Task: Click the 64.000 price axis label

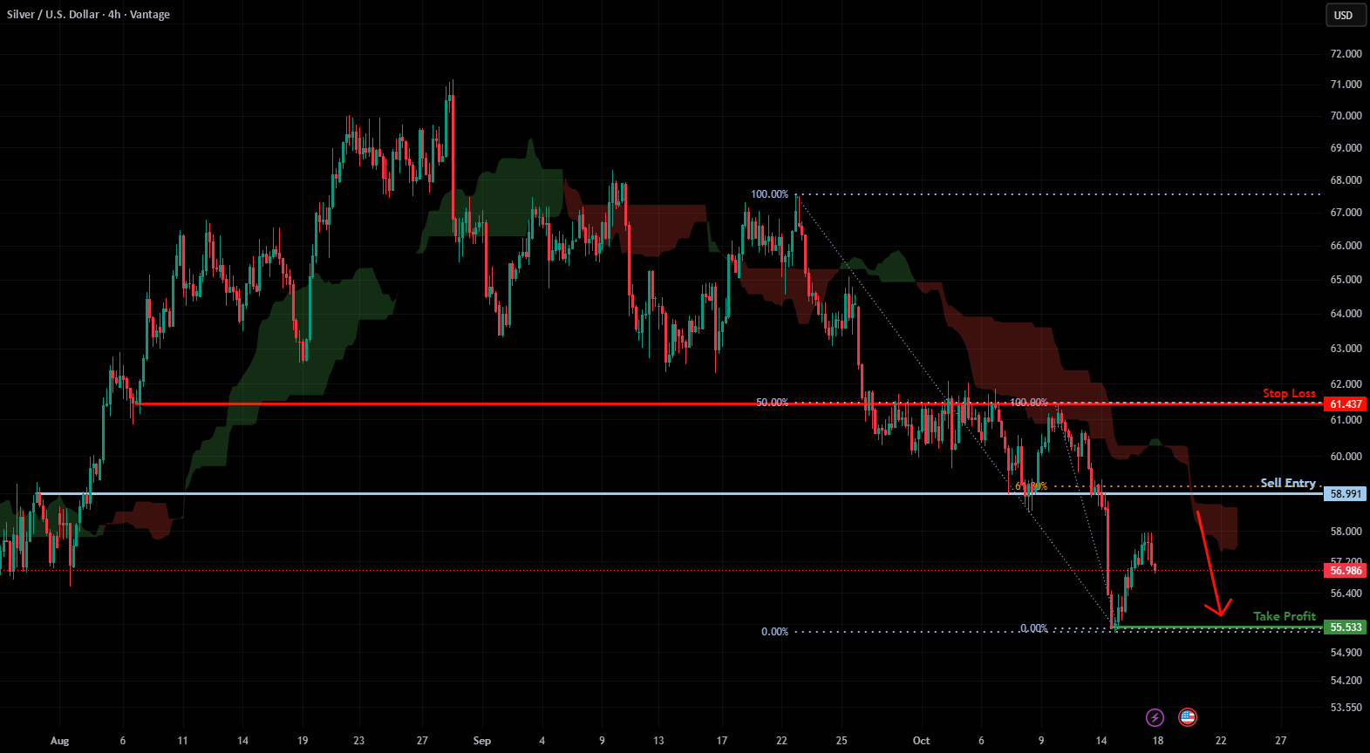Action: coord(1346,313)
